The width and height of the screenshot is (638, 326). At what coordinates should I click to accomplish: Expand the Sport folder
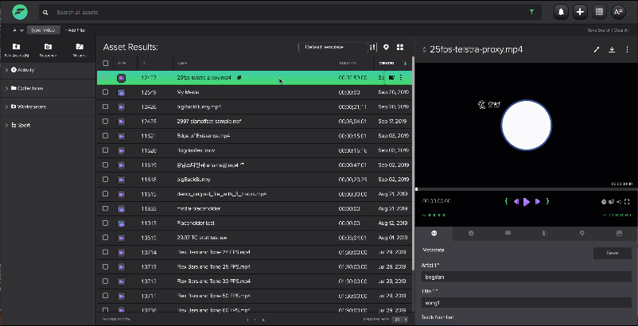tap(7, 125)
